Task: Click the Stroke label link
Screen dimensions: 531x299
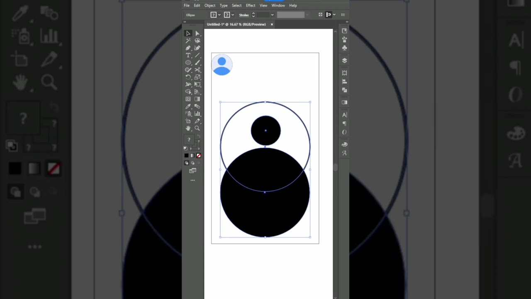Action: click(x=244, y=15)
